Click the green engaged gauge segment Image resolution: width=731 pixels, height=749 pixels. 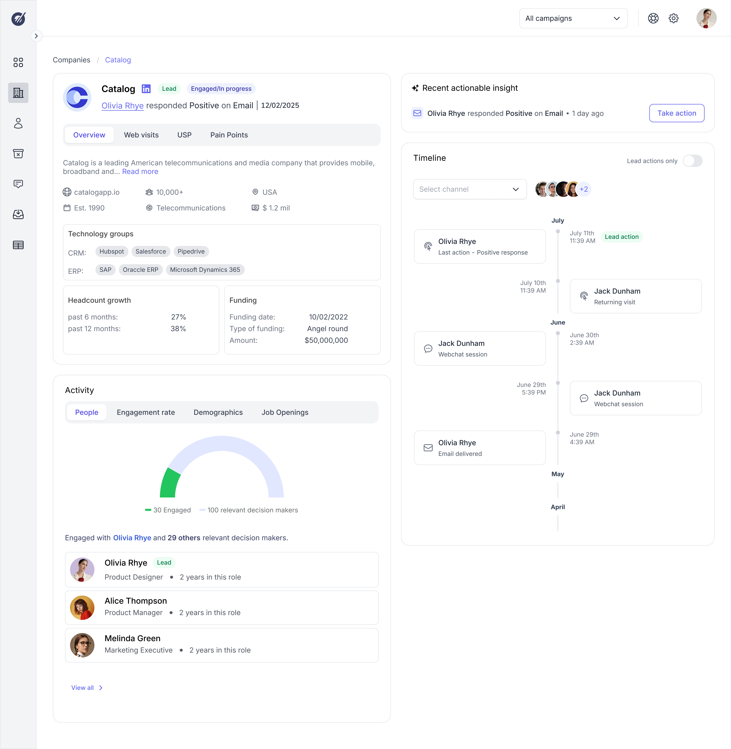pos(169,484)
